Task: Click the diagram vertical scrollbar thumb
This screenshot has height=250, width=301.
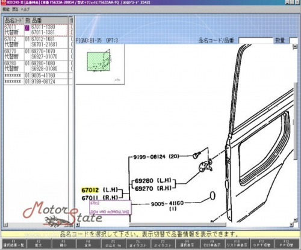Action: [295, 121]
